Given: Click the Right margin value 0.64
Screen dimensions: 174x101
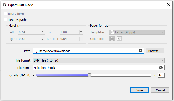Looking at the screenshot, I should 22,39.
